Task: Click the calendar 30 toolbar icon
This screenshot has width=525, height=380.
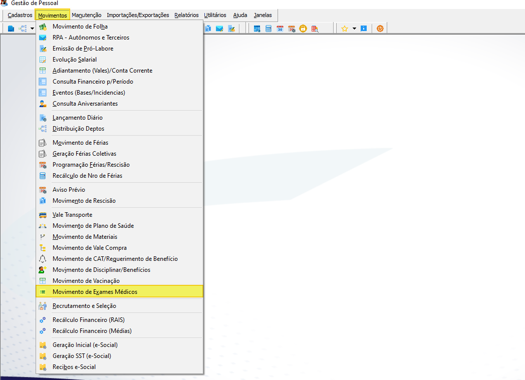Action: point(280,29)
